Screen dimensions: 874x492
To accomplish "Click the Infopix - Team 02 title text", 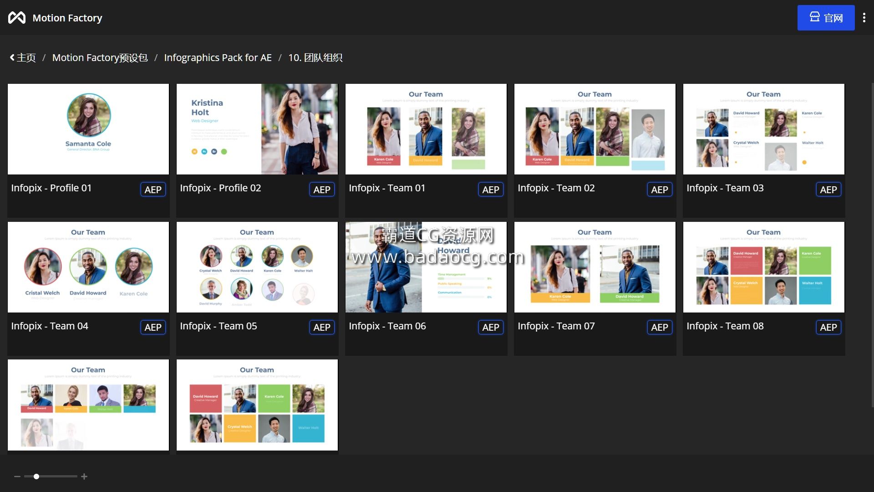I will (556, 188).
